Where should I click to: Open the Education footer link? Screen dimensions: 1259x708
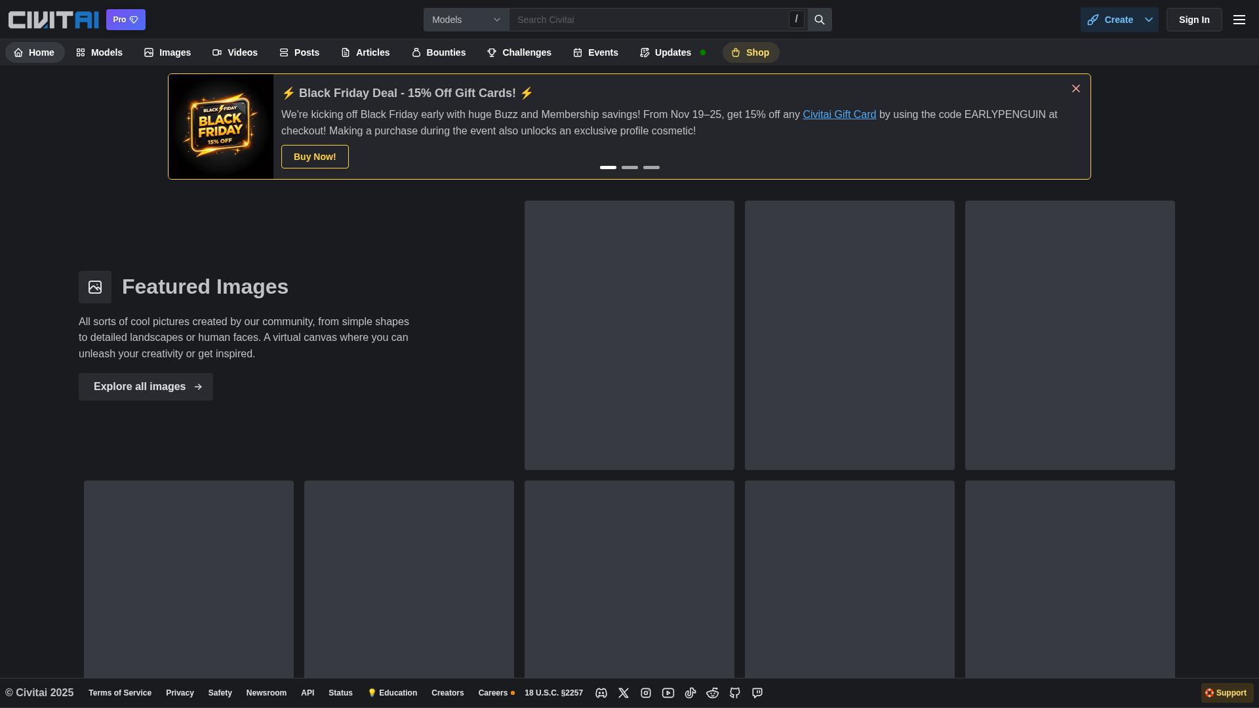tap(392, 693)
